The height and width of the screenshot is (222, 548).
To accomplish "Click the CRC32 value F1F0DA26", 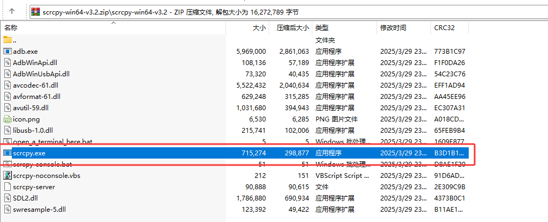I will click(450, 63).
